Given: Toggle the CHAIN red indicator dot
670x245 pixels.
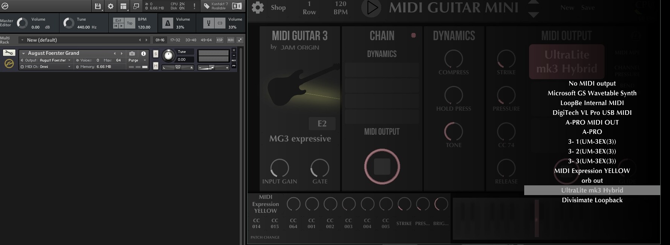Looking at the screenshot, I should pos(413,35).
